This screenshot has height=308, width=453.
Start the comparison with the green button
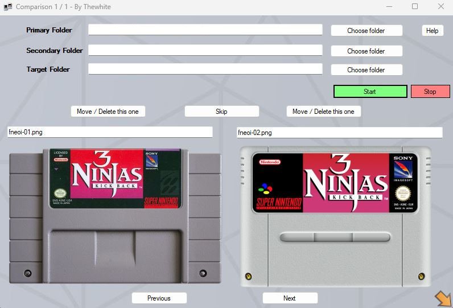(370, 92)
